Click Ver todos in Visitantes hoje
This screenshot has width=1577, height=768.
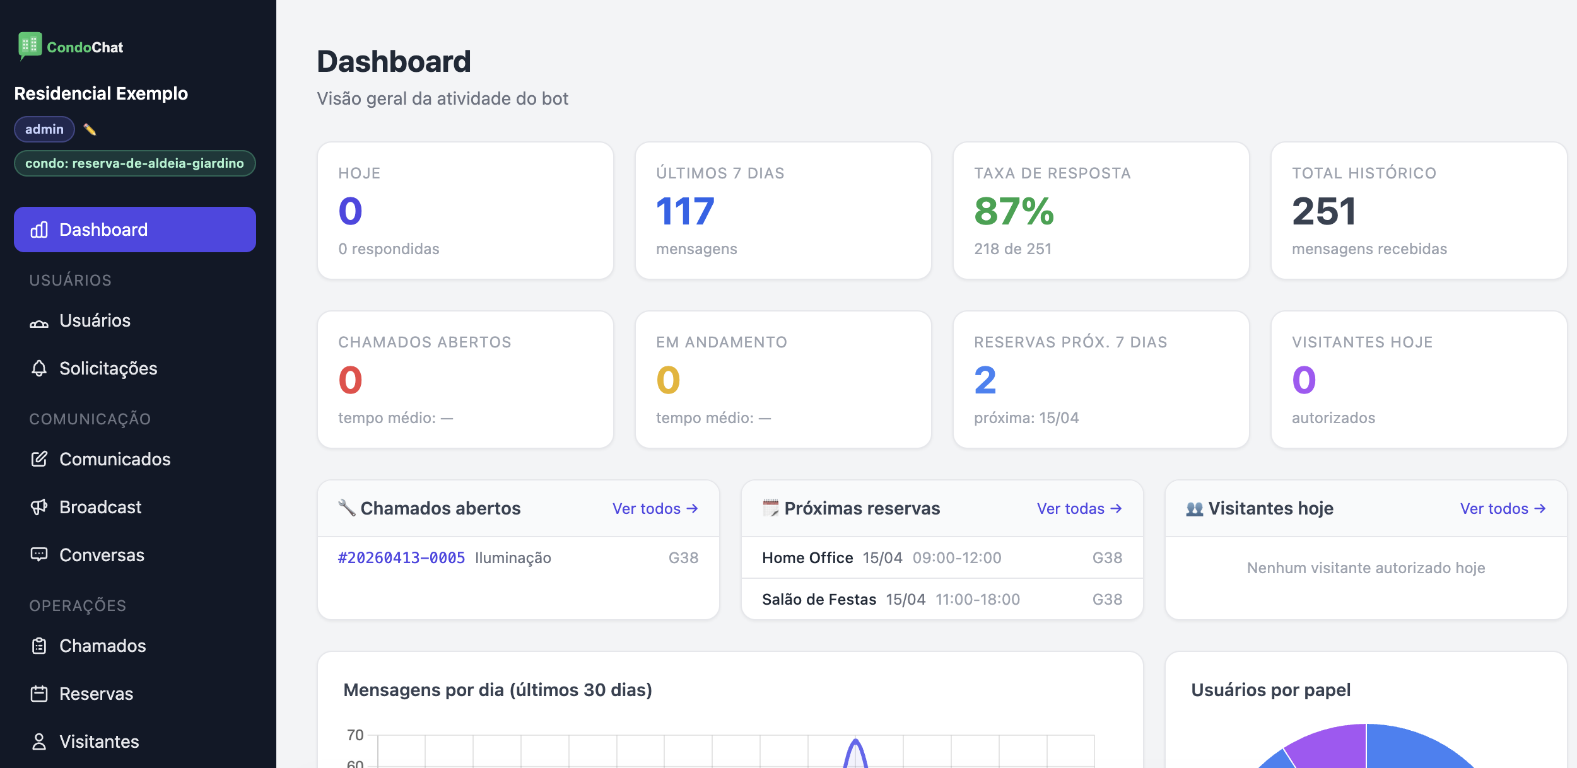point(1503,508)
